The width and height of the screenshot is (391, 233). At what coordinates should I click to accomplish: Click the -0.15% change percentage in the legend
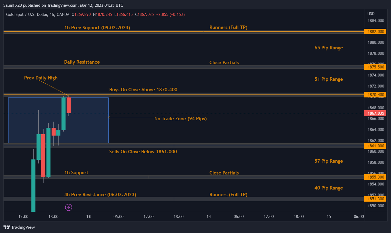click(x=178, y=14)
